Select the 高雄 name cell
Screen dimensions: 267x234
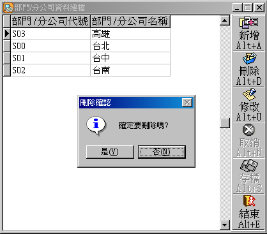point(130,34)
